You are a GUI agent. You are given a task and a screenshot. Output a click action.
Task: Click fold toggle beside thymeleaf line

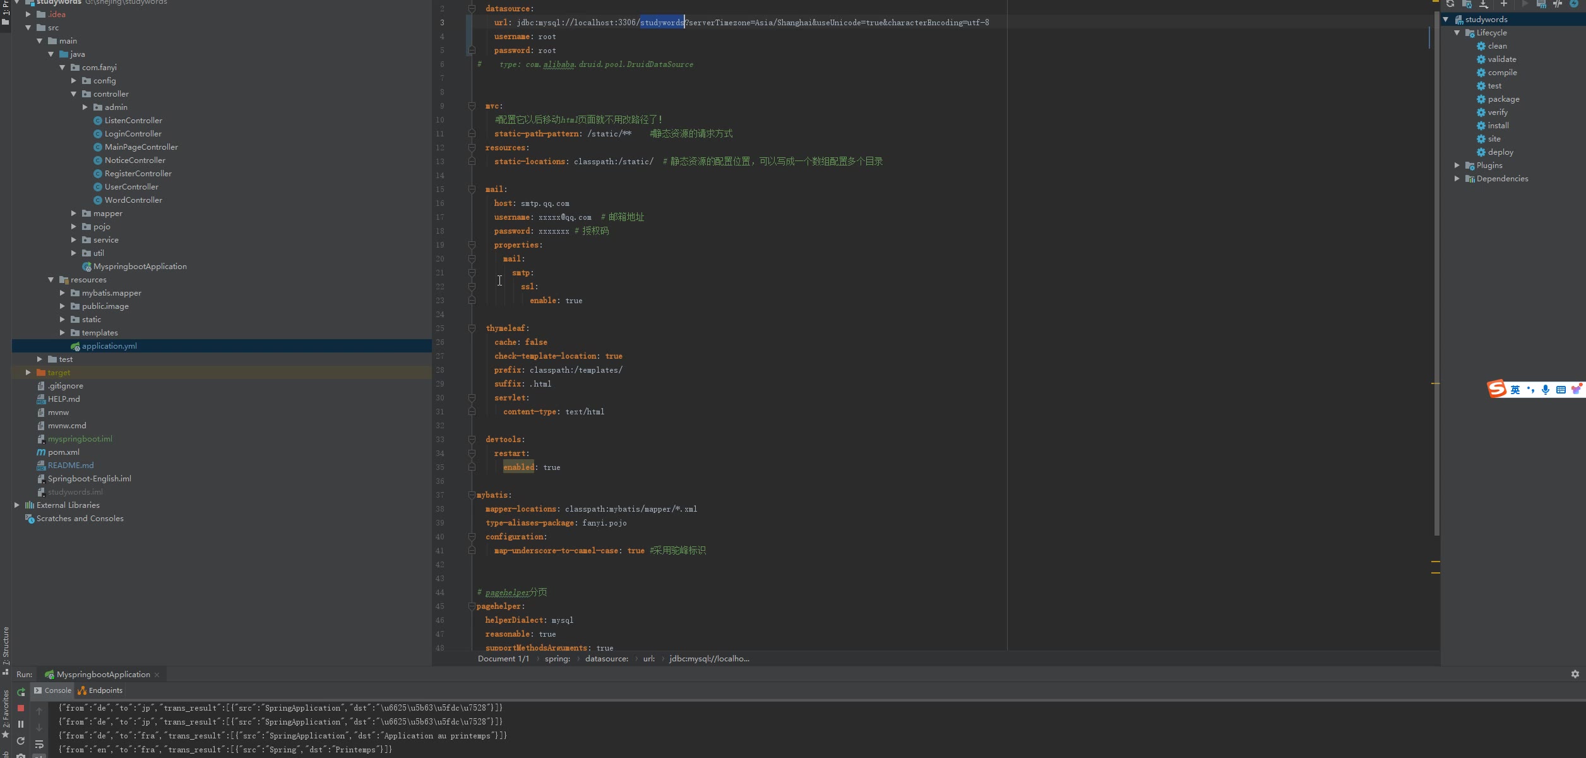(x=472, y=328)
